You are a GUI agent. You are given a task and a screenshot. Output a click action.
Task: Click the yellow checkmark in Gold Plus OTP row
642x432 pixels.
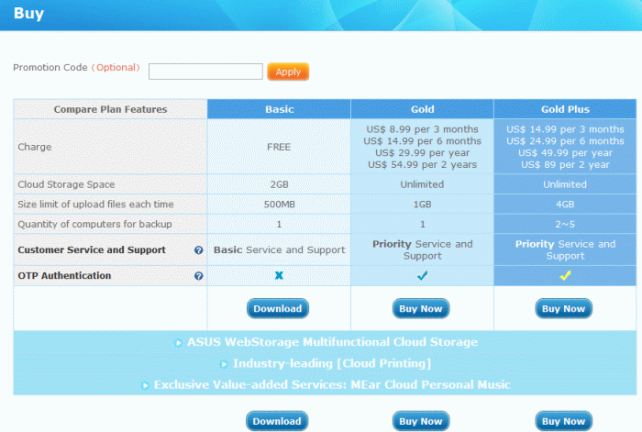pyautogui.click(x=565, y=275)
